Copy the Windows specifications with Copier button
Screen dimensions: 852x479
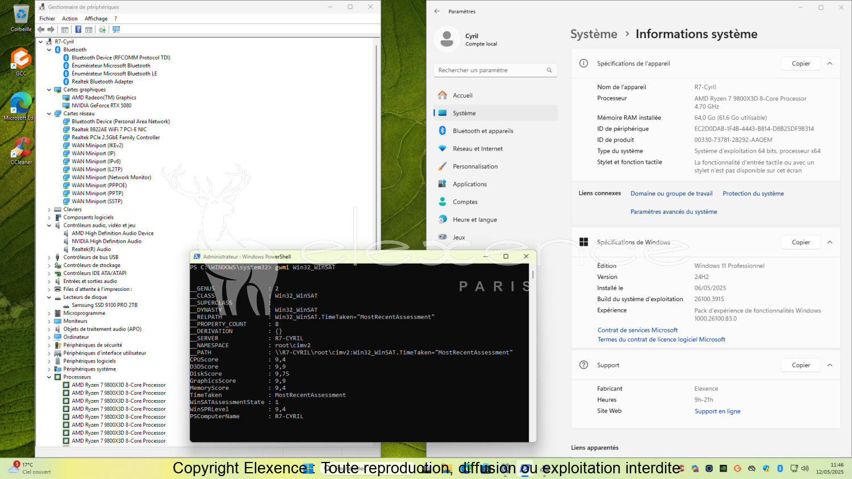[801, 242]
